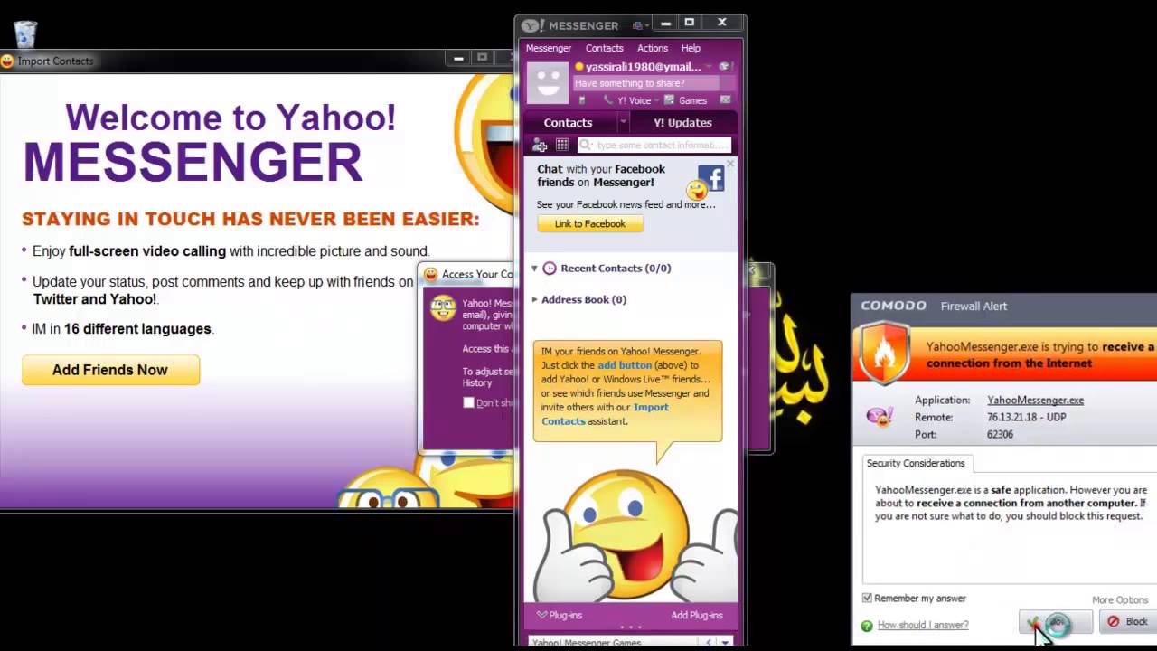Click the Y! Voice phone icon

[609, 100]
